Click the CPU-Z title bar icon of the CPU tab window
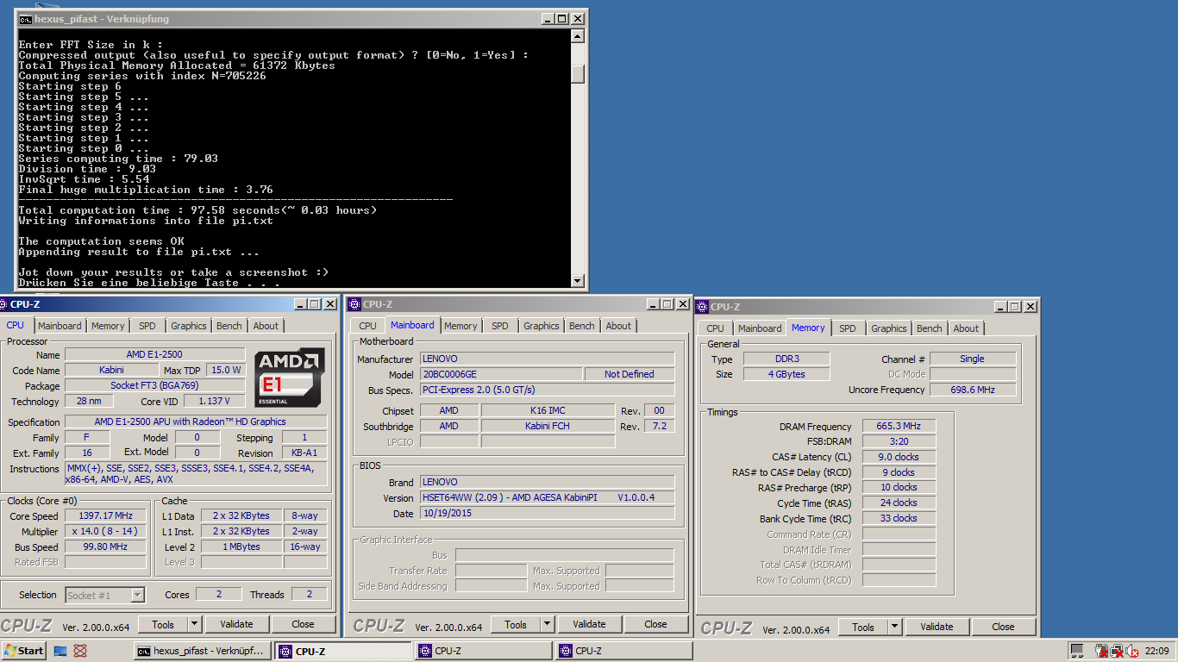The image size is (1178, 662). (x=4, y=303)
